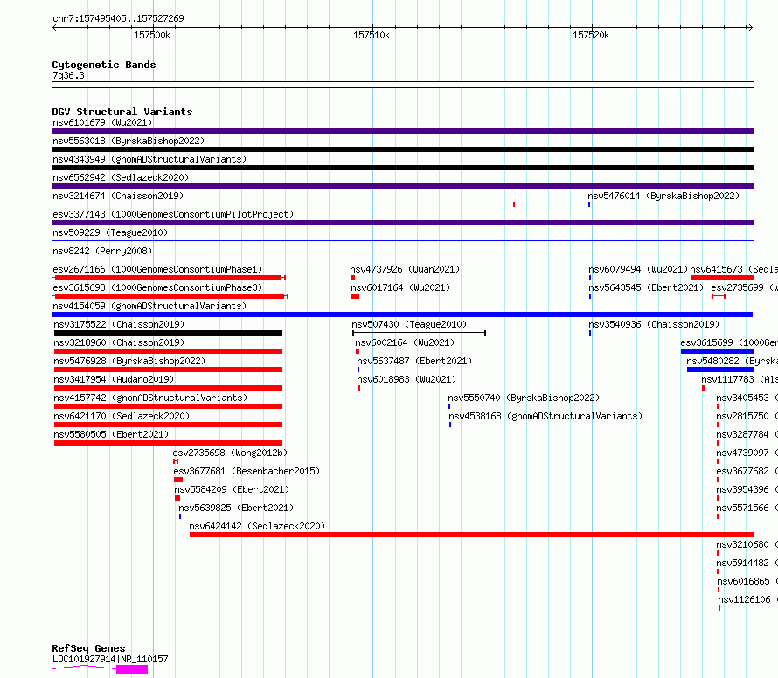778x678 pixels.
Task: Click the nsv5643545 (Ebert2021) label
Action: point(646,287)
